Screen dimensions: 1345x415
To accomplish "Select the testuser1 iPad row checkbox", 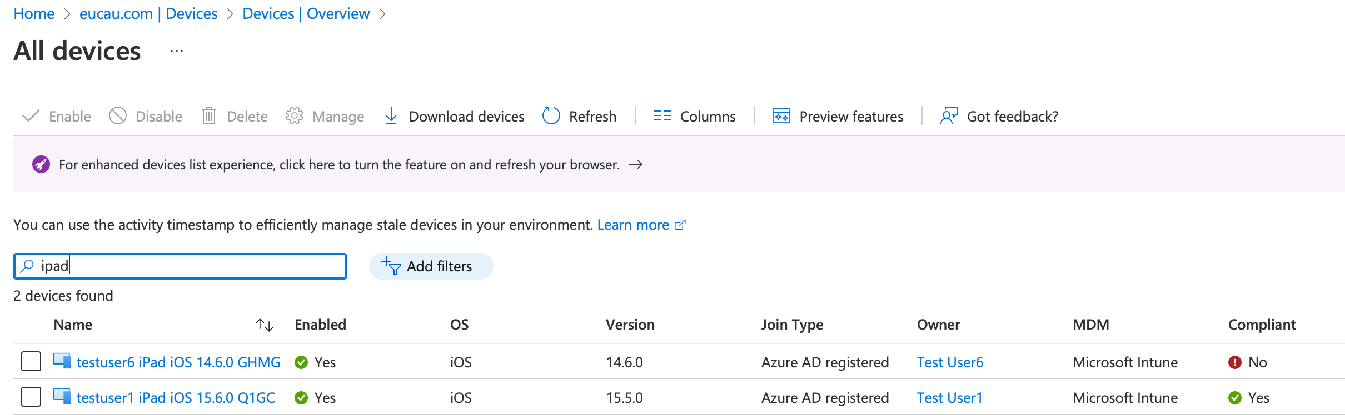I will pyautogui.click(x=31, y=397).
